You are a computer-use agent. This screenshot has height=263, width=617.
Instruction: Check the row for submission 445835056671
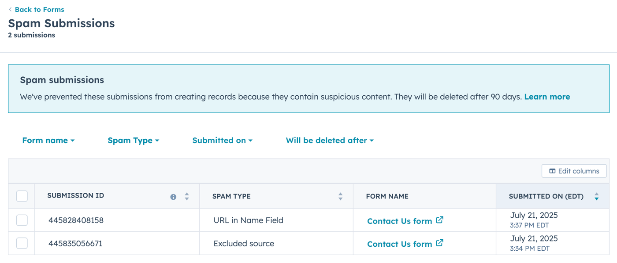[x=22, y=243]
